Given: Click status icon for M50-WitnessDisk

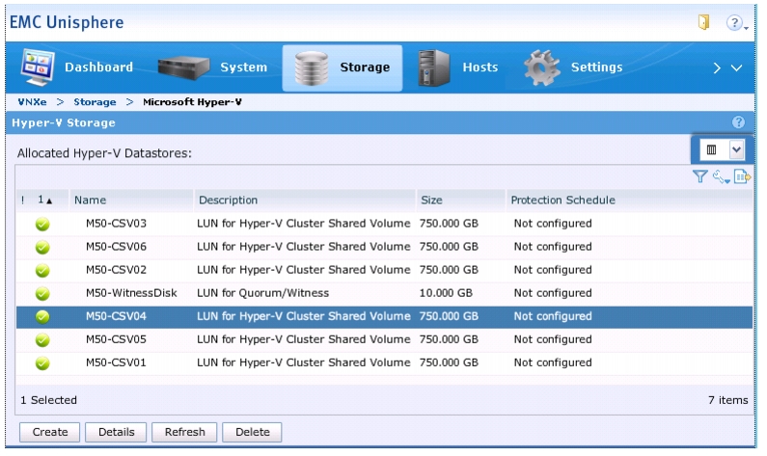Looking at the screenshot, I should [42, 293].
